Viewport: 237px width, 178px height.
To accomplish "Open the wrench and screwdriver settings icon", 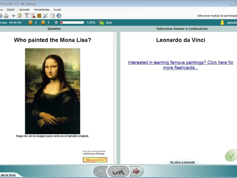I will point(45,16).
